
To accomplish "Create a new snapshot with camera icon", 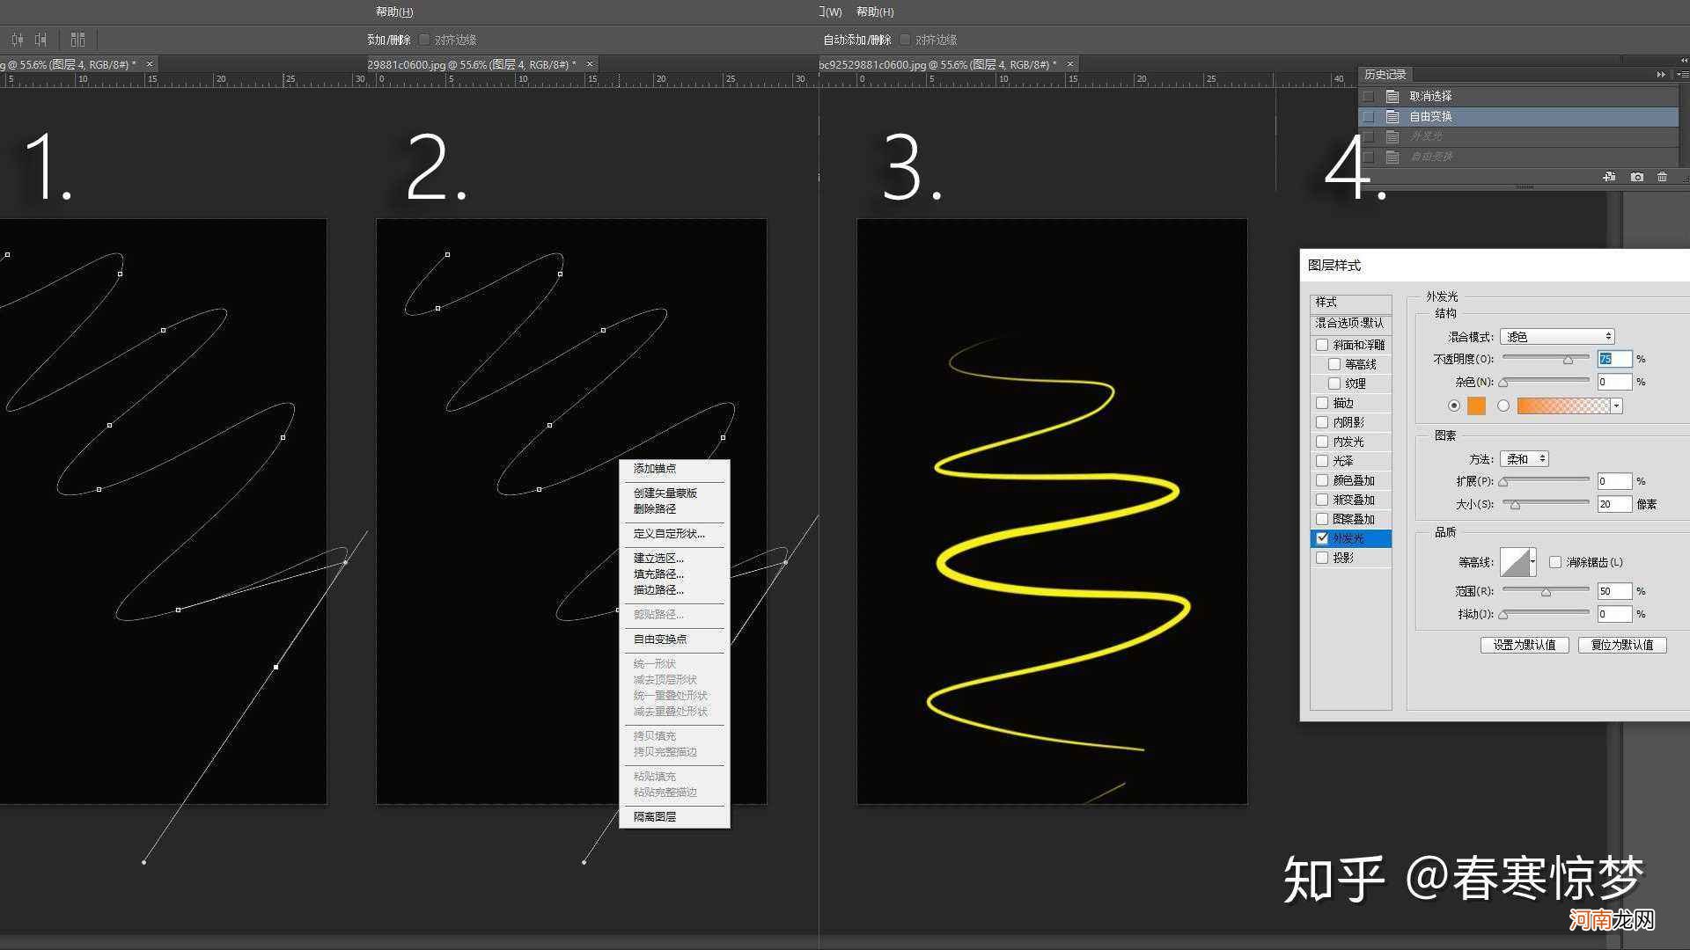I will pyautogui.click(x=1636, y=177).
